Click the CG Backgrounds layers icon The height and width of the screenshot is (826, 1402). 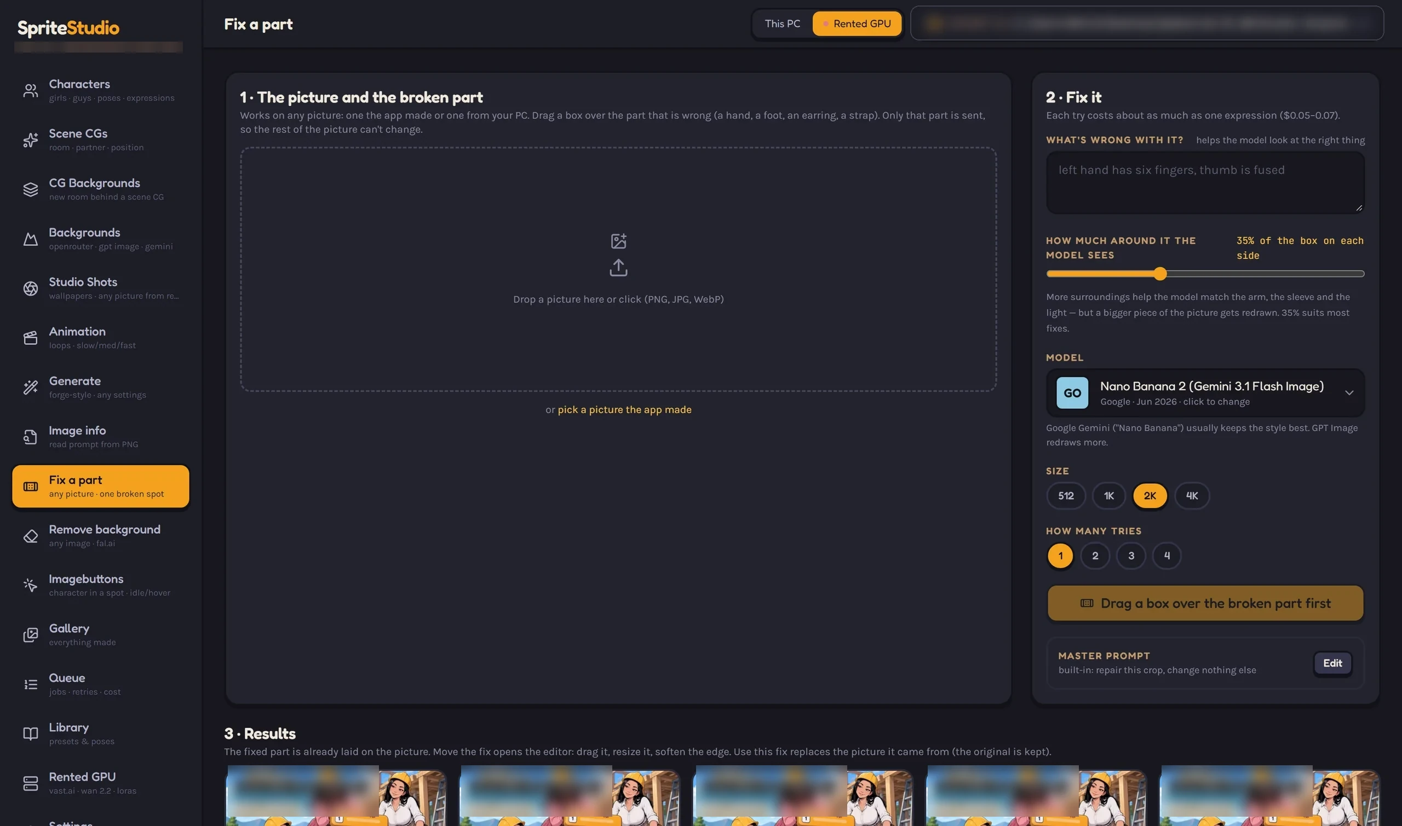[x=31, y=190]
